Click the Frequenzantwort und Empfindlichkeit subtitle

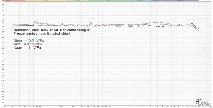tap(42, 33)
